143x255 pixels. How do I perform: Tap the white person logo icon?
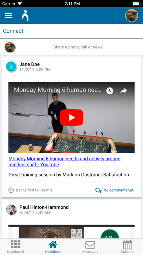25,16
